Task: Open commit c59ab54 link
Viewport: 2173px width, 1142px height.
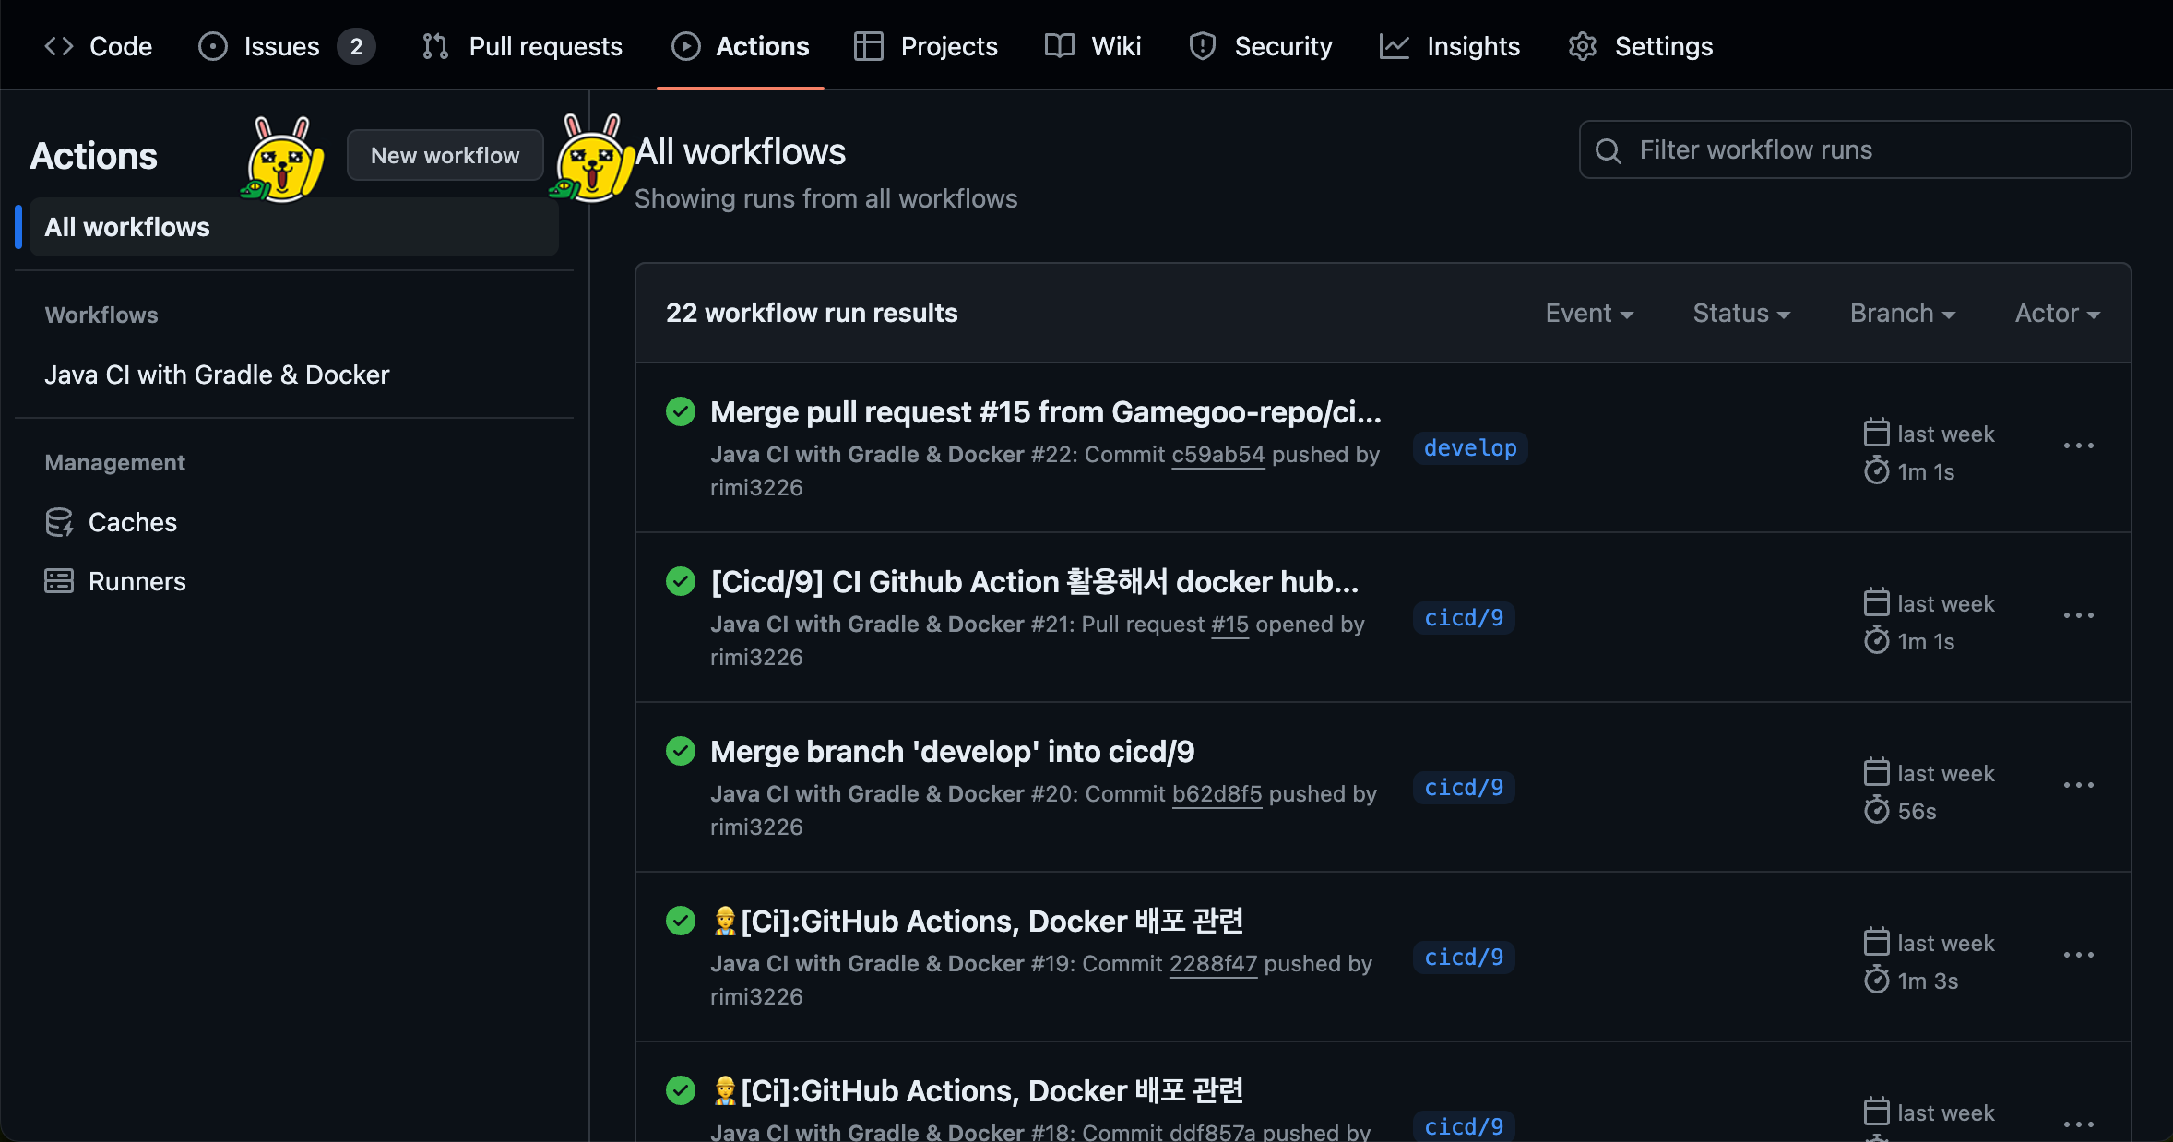Action: (1217, 455)
